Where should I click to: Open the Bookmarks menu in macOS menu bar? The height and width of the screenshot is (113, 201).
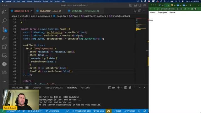37,1
